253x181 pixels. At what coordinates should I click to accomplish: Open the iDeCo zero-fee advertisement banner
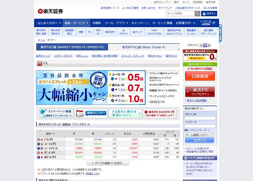point(200,55)
